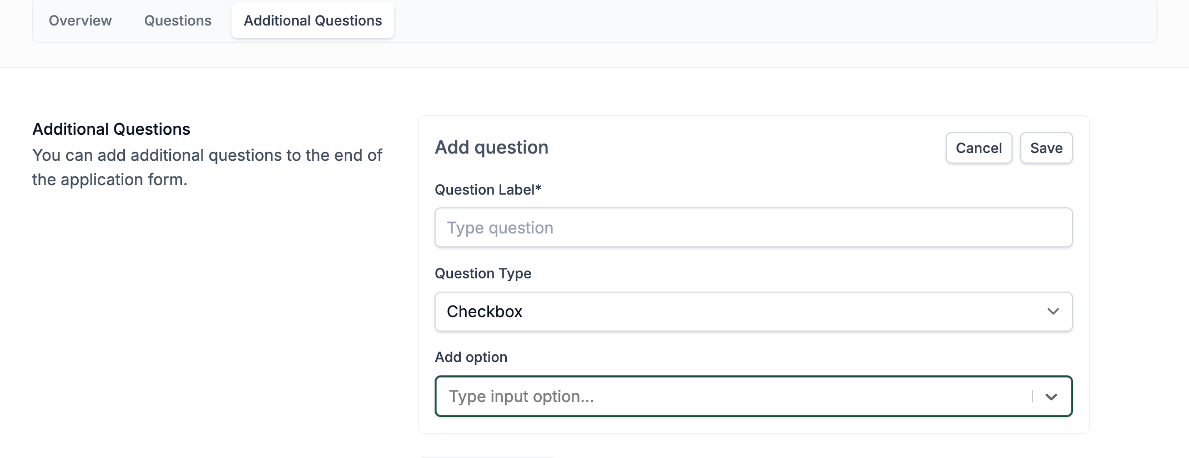The width and height of the screenshot is (1189, 458).
Task: Switch to the Overview tab
Action: [x=80, y=21]
